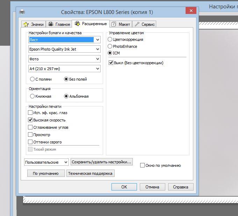This screenshot has height=216, width=238.
Task: Select the Без полей radio button
Action: [66, 79]
